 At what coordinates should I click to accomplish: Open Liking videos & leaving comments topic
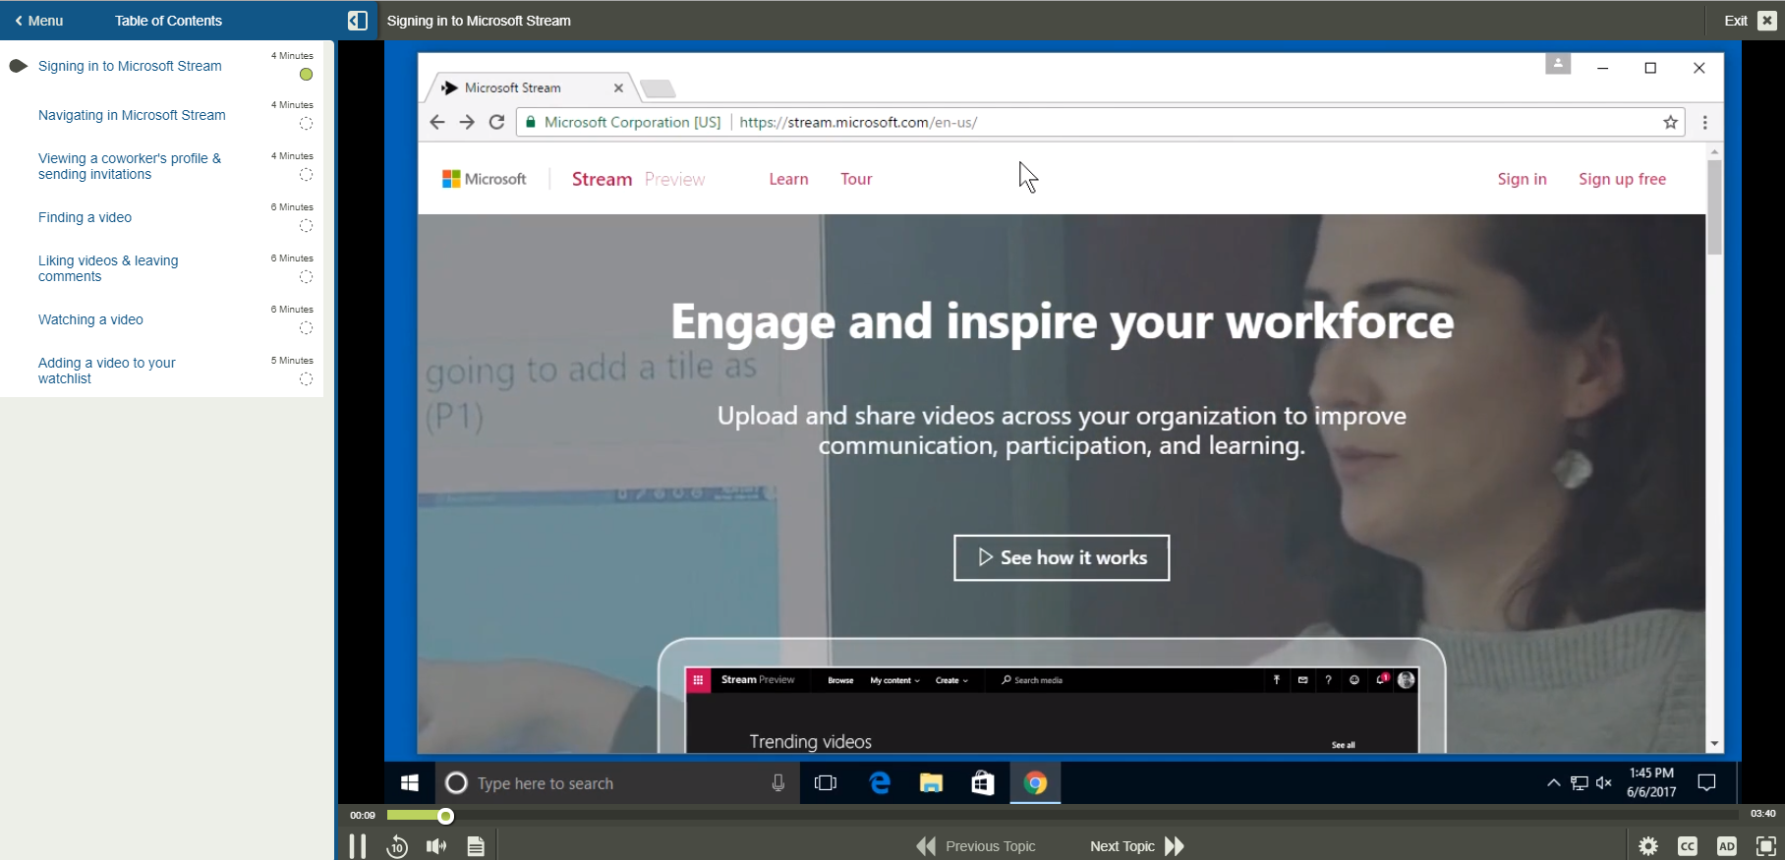(x=108, y=268)
